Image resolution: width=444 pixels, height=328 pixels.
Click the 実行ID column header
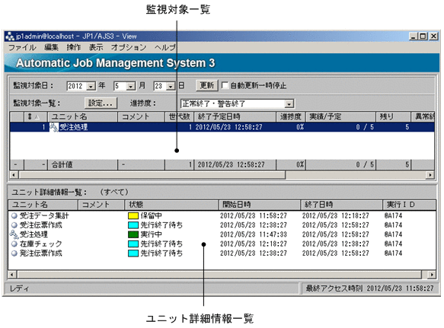[410, 205]
